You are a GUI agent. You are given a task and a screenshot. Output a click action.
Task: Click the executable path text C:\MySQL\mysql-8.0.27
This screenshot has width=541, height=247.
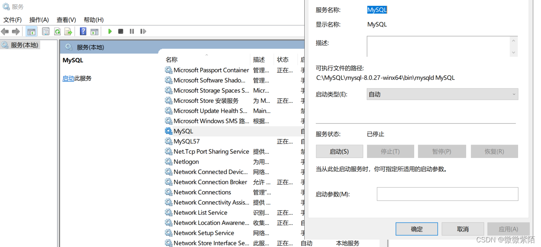coord(385,78)
